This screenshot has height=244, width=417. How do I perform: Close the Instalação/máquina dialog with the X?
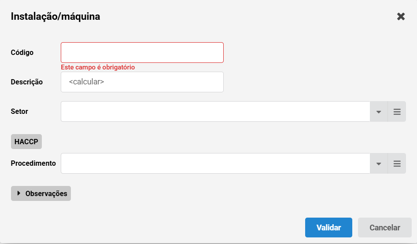pos(401,16)
